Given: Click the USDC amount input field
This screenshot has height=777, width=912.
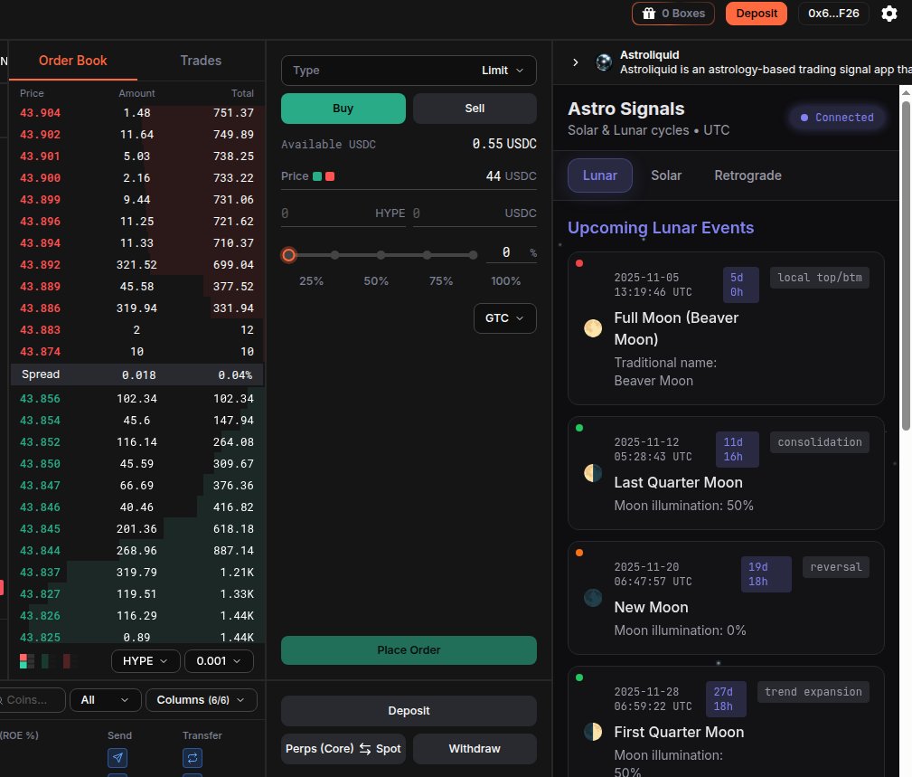Looking at the screenshot, I should click(x=475, y=213).
